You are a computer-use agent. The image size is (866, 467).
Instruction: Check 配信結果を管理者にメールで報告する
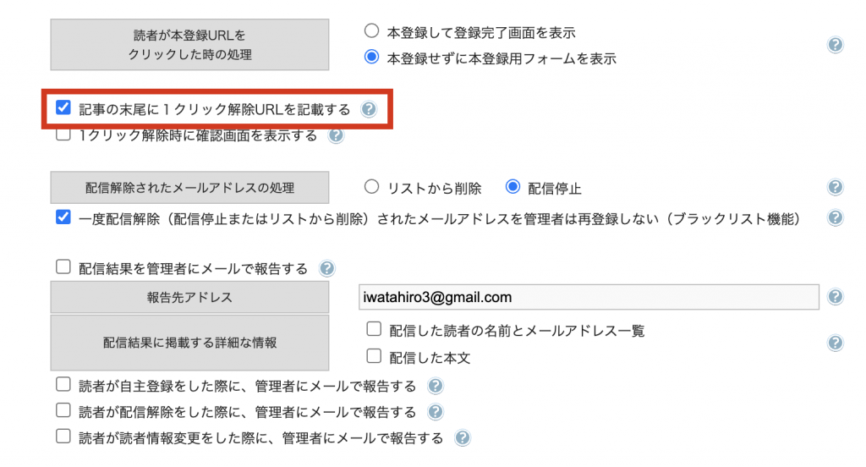(x=63, y=267)
